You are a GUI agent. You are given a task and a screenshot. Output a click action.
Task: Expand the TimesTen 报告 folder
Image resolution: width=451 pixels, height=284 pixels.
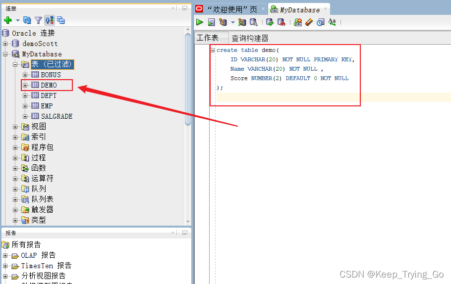5,266
